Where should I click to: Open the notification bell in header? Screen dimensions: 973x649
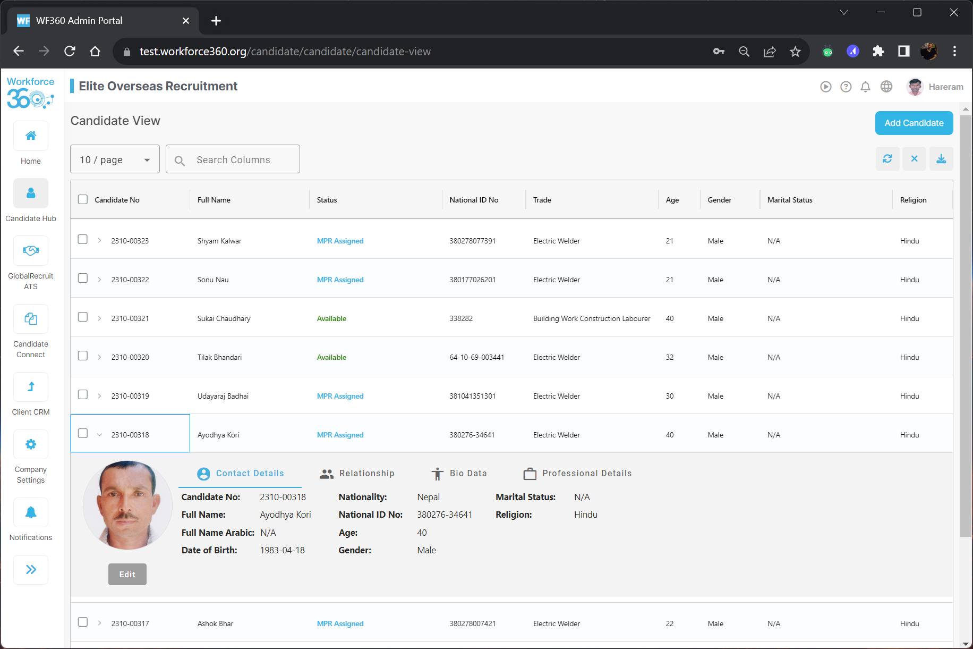866,87
